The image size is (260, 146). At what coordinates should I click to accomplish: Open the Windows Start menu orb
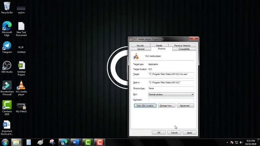(x=5, y=142)
